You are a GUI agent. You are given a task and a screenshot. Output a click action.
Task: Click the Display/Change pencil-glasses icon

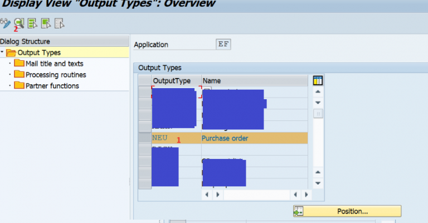6,23
